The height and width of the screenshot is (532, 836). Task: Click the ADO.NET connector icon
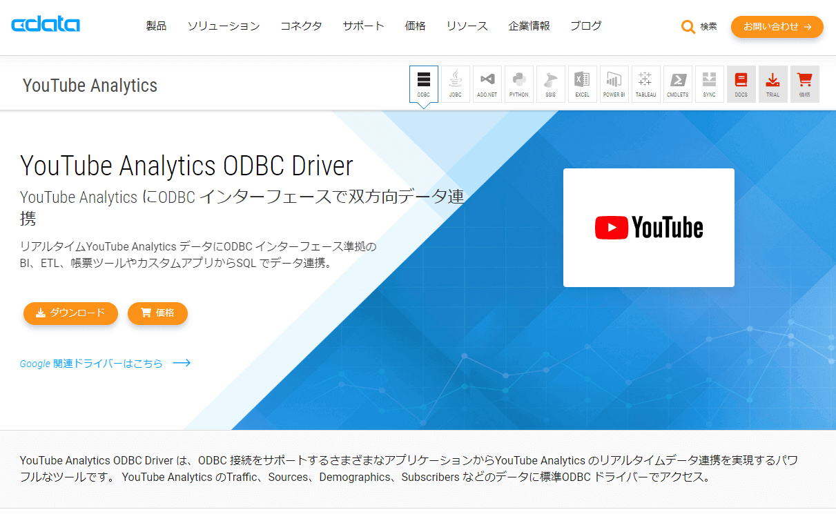(x=487, y=83)
